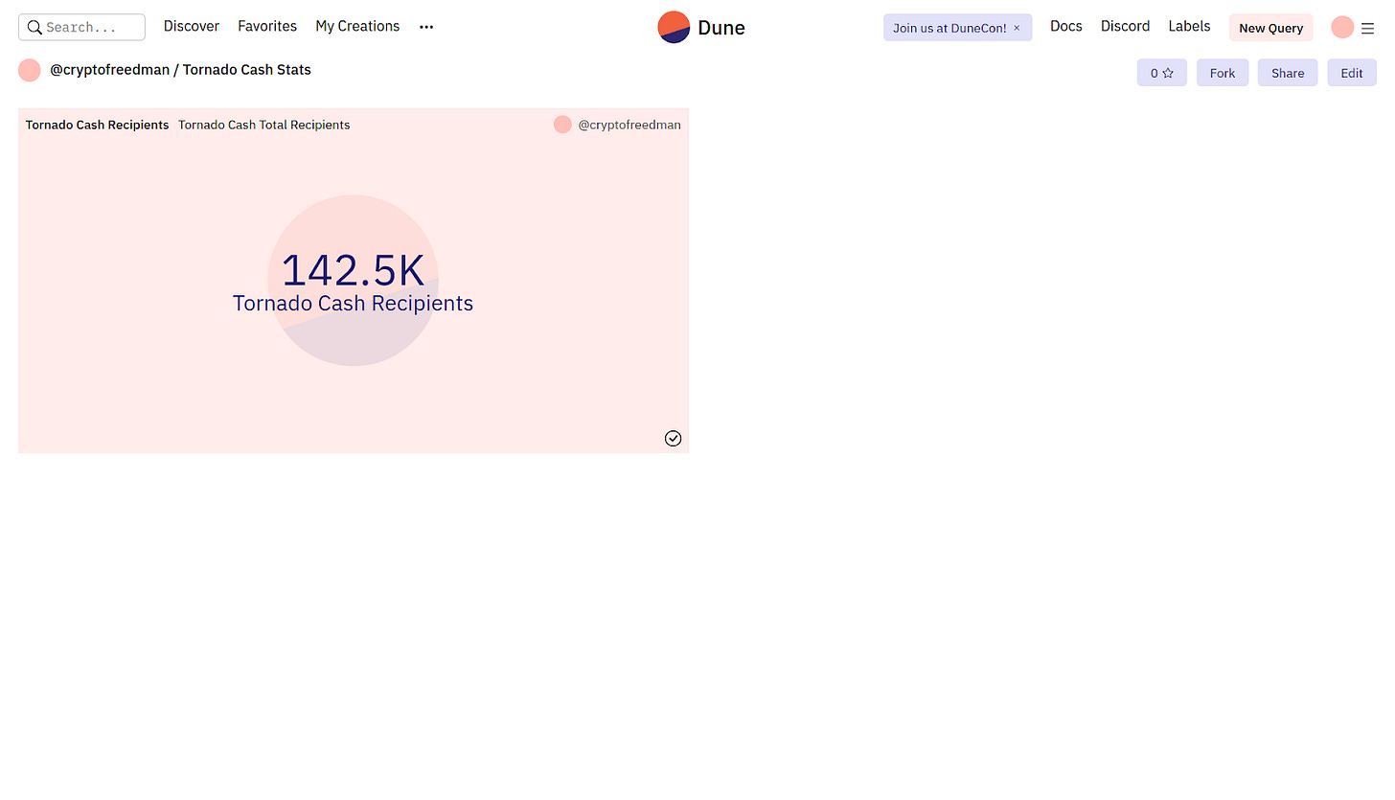Click the query status checkmark icon
The width and height of the screenshot is (1395, 800).
[x=673, y=438]
